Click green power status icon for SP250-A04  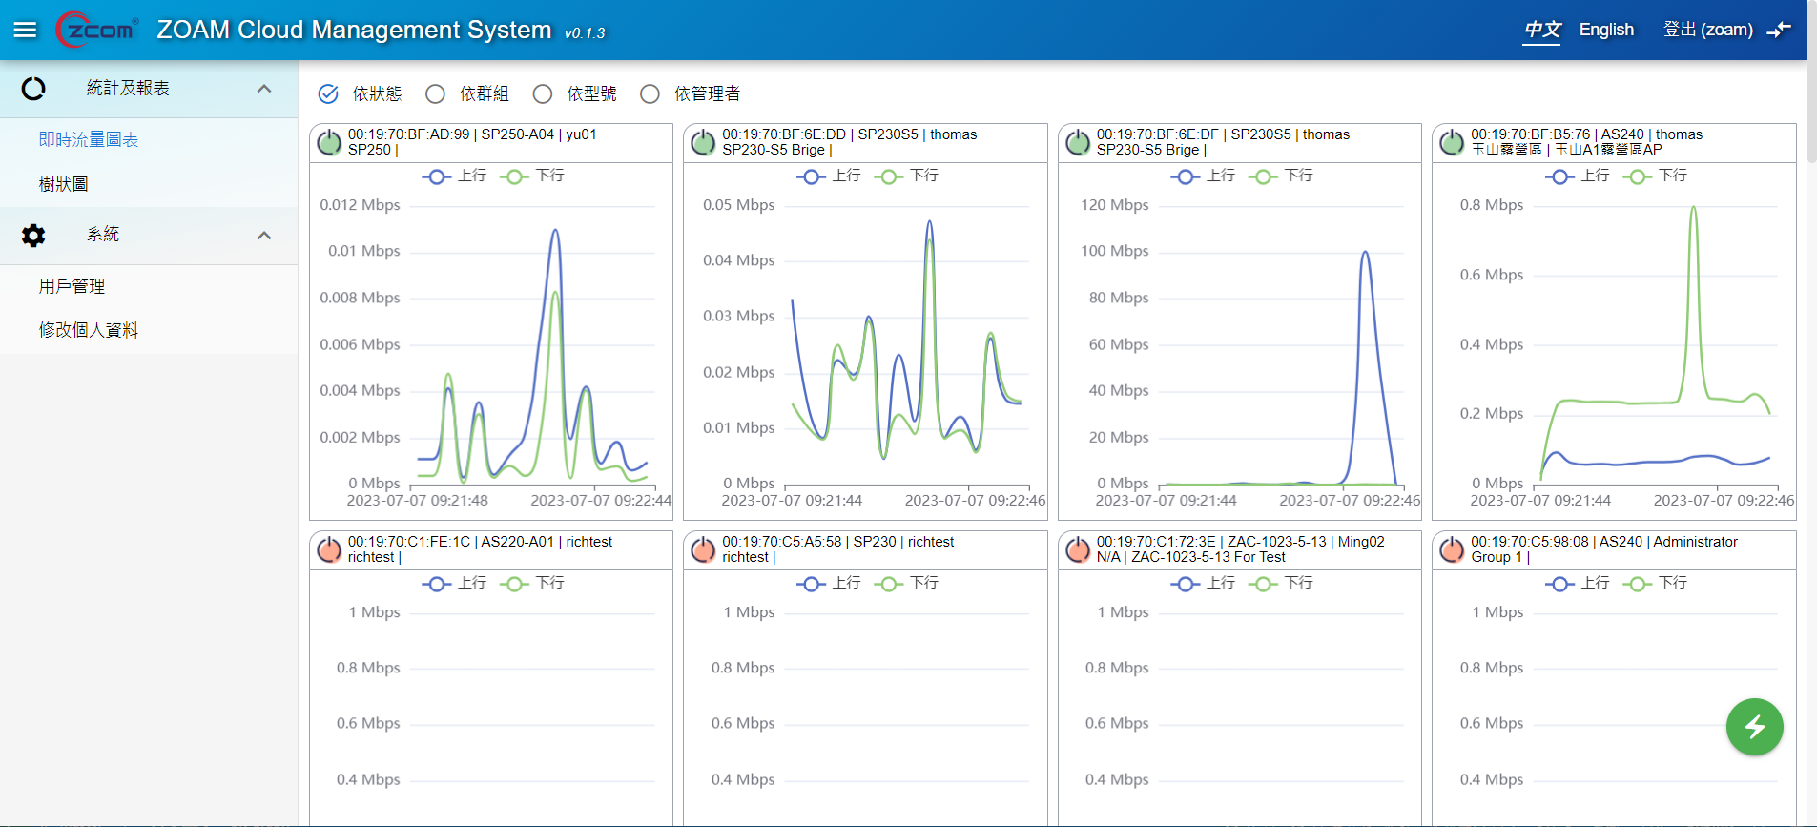pos(329,143)
